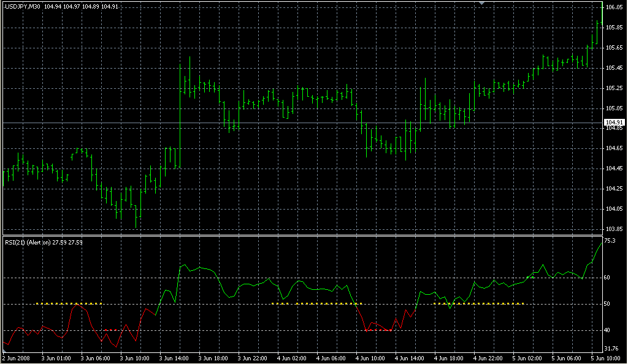Click the 3 Jun 14:00 time label
This screenshot has width=628, height=364.
pyautogui.click(x=173, y=357)
